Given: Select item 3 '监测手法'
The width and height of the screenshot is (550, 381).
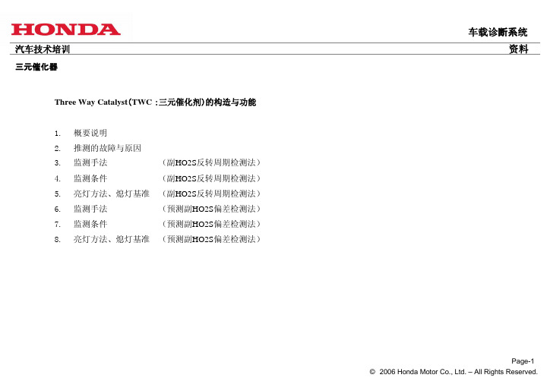Looking at the screenshot, I should point(90,162).
